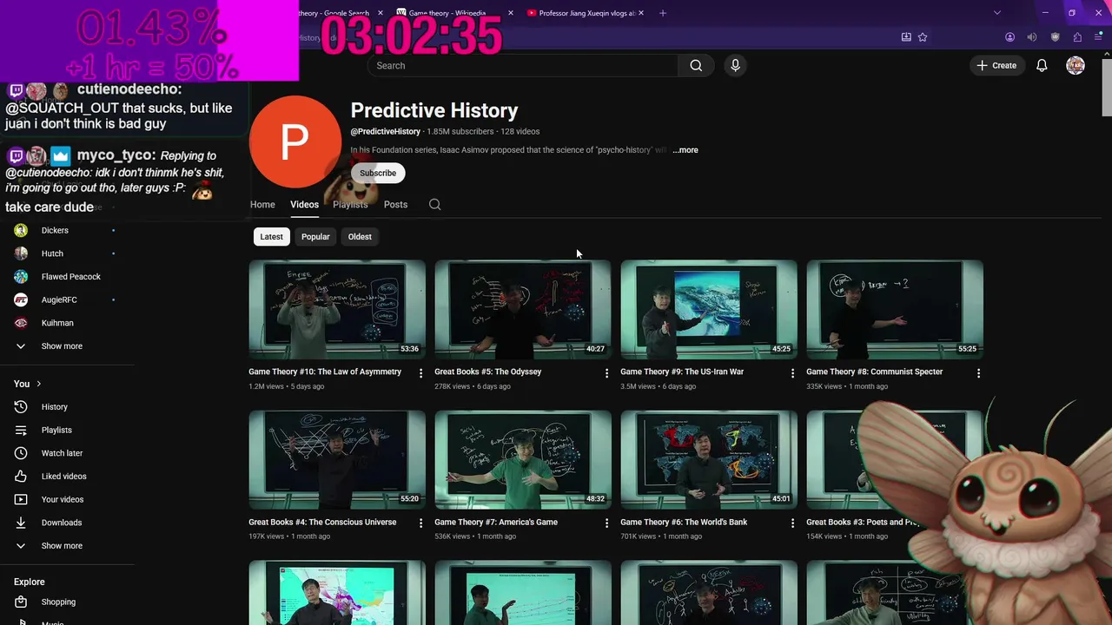Click the YouTube search magnifier button
This screenshot has width=1112, height=625.
[696, 65]
